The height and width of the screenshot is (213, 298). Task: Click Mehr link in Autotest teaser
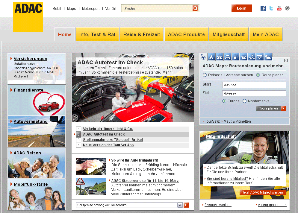pos(167,72)
